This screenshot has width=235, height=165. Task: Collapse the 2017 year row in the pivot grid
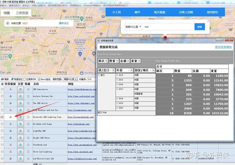pos(117,89)
